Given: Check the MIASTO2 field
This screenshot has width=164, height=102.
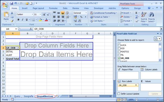Looking at the screenshot, I should coord(119,52).
